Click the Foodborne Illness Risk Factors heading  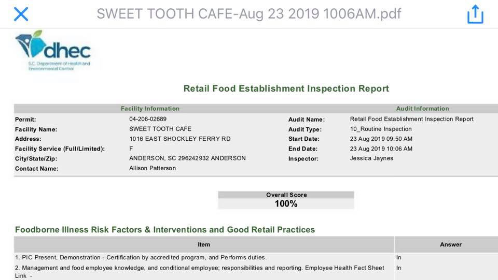coord(165,229)
